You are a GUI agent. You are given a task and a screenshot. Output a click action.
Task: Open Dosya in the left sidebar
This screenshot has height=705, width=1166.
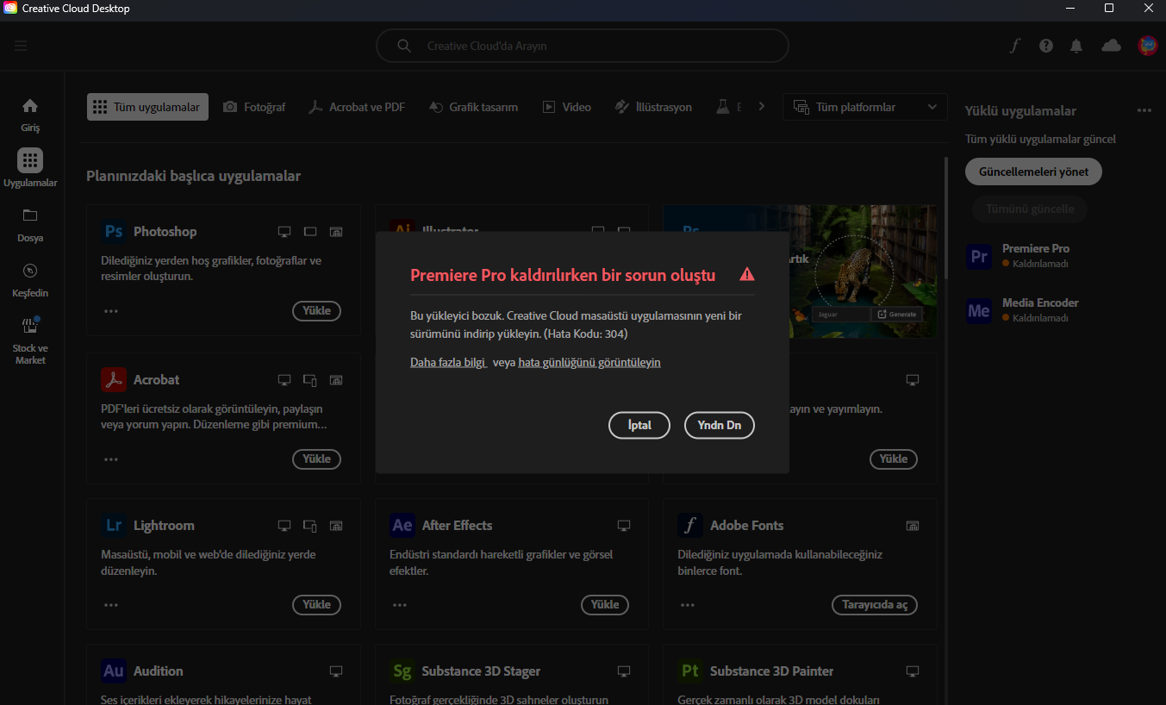(30, 225)
